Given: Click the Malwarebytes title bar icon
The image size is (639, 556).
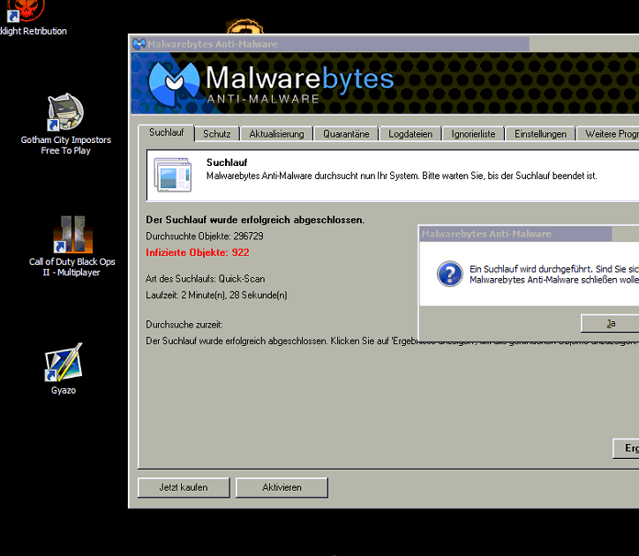Looking at the screenshot, I should 139,44.
